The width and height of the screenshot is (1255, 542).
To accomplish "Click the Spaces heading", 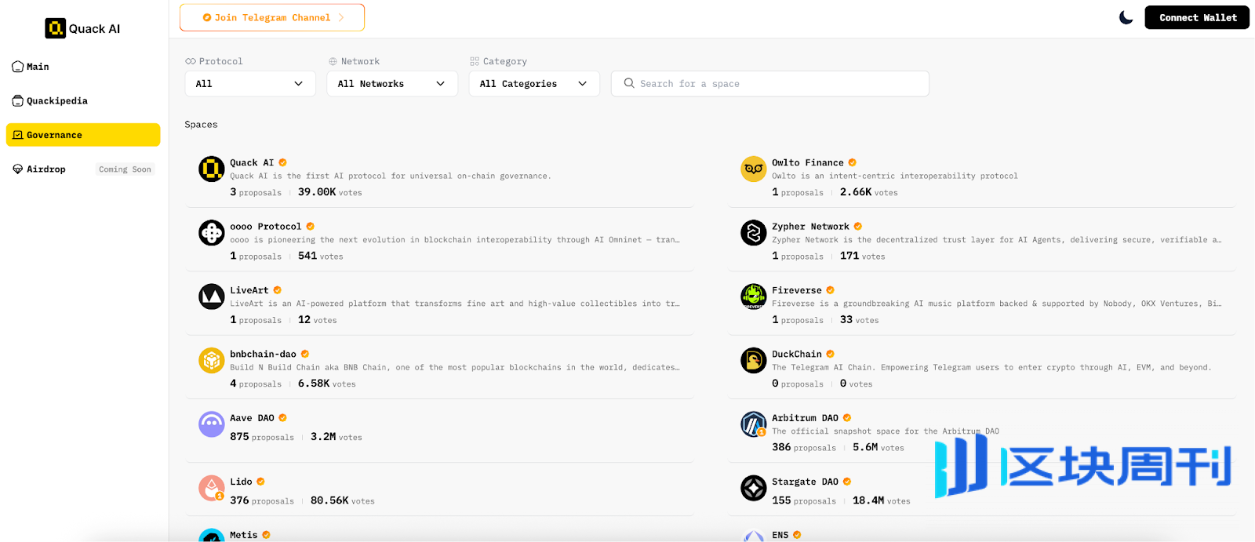I will click(201, 124).
